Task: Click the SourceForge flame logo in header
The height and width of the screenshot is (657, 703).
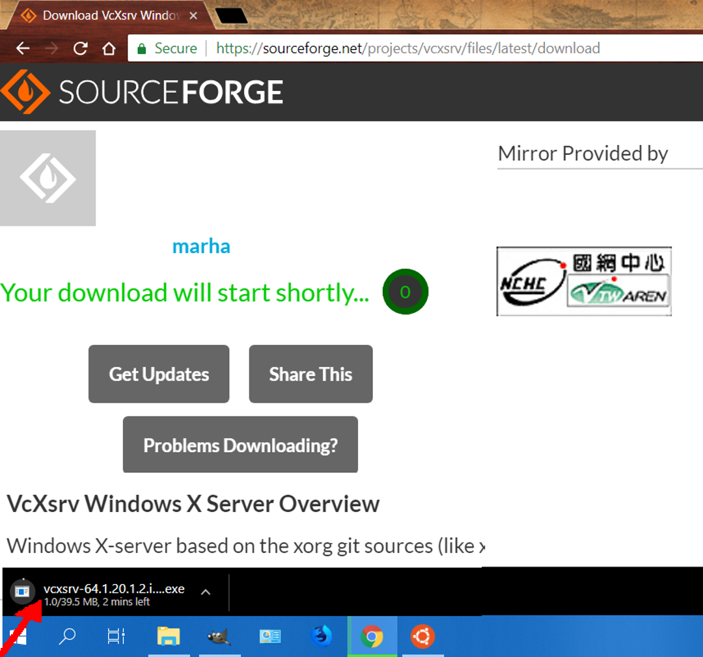Action: click(x=25, y=92)
